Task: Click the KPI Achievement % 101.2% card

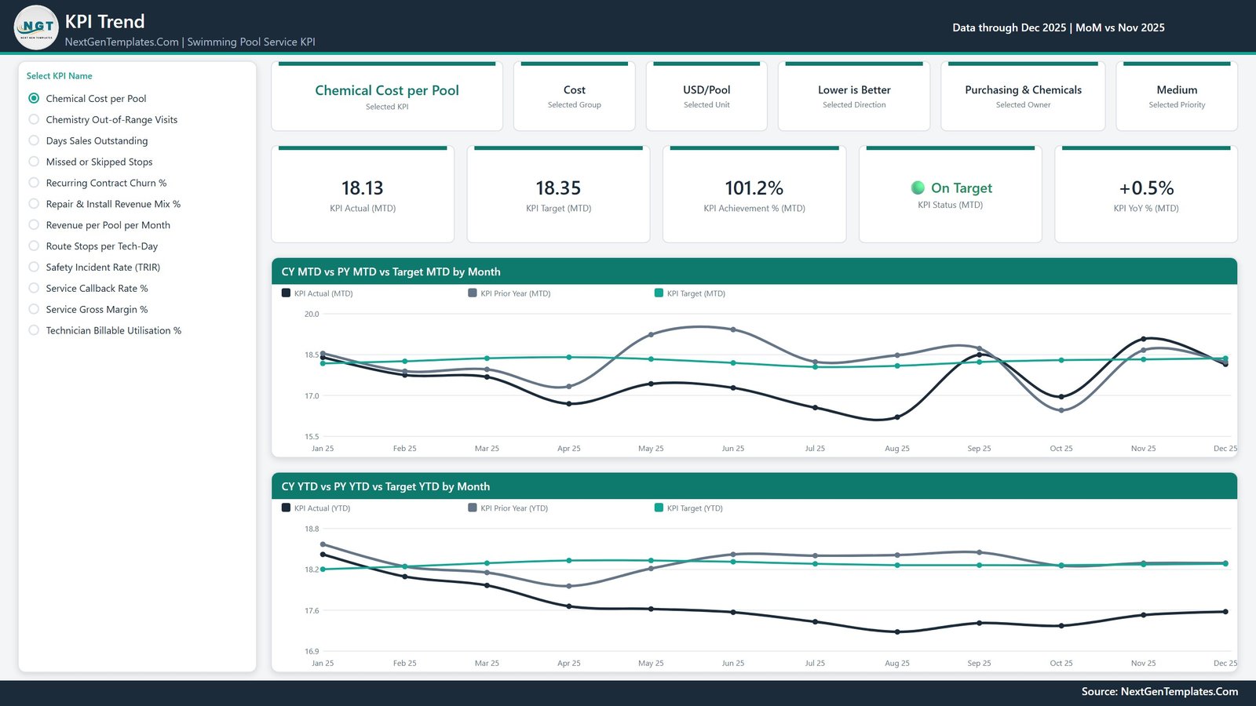Action: [x=754, y=194]
